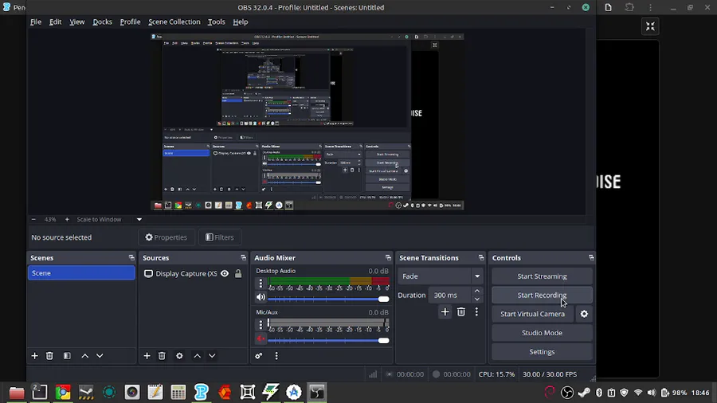
Task: Enable Studio Mode
Action: (x=542, y=333)
